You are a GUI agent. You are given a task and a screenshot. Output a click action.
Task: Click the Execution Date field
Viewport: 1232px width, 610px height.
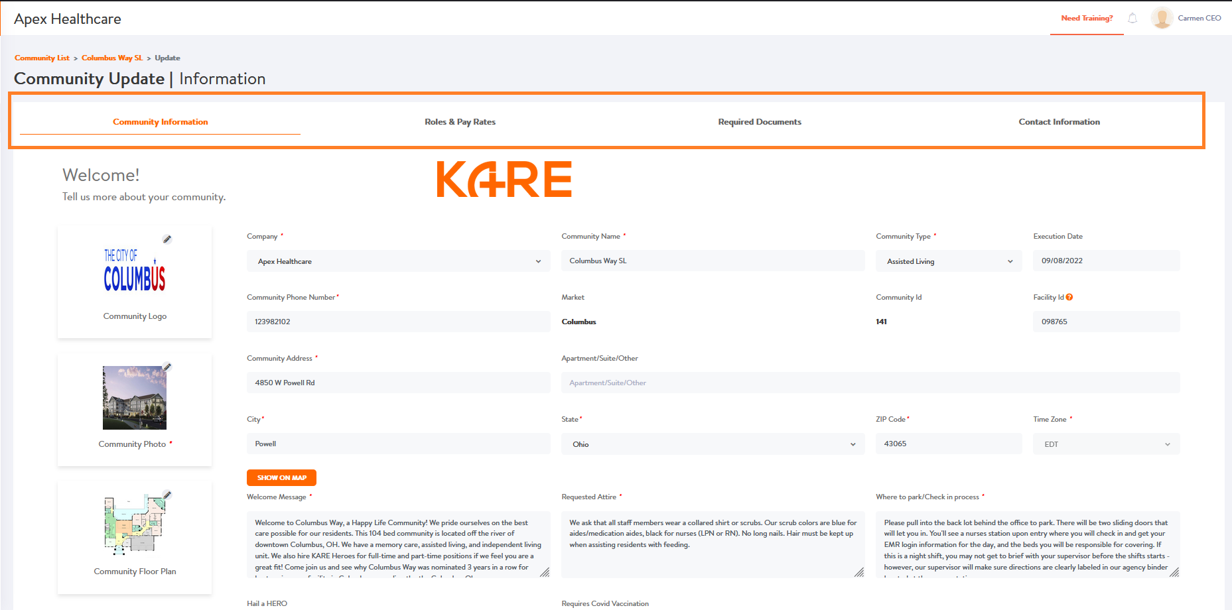[1107, 261]
